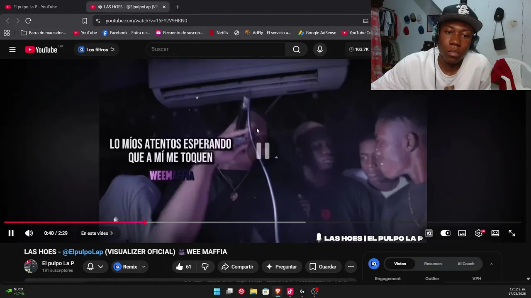Switch to theater mode

(495, 233)
